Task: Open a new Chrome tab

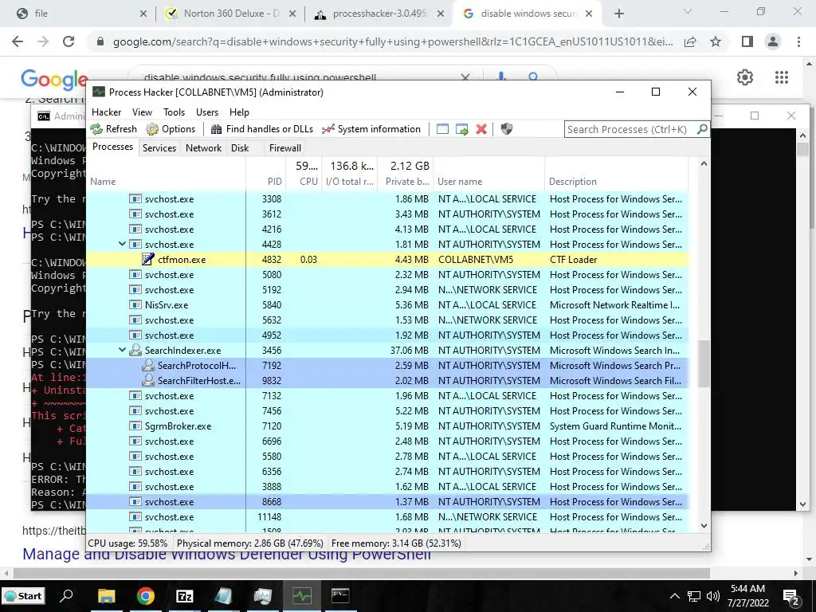Action: coord(618,14)
